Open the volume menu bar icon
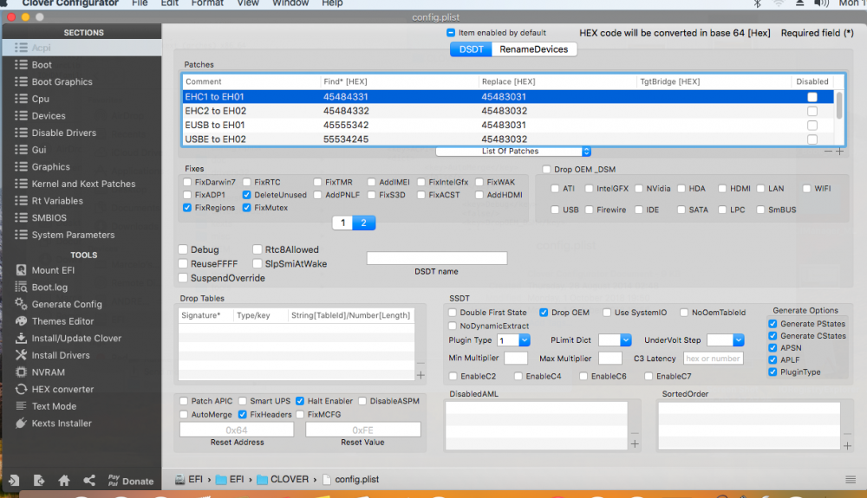867x498 pixels. 821,3
